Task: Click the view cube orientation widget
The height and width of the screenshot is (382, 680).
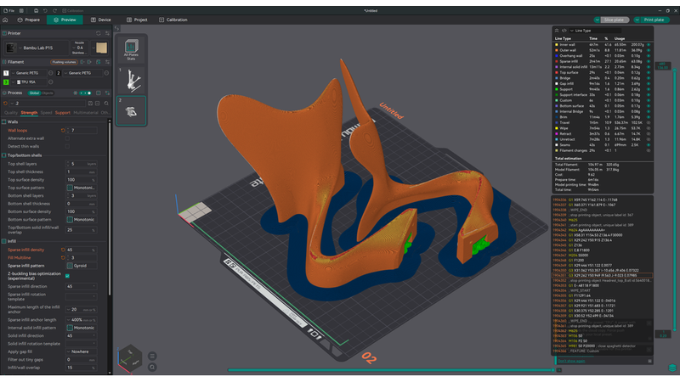Action: 130,357
